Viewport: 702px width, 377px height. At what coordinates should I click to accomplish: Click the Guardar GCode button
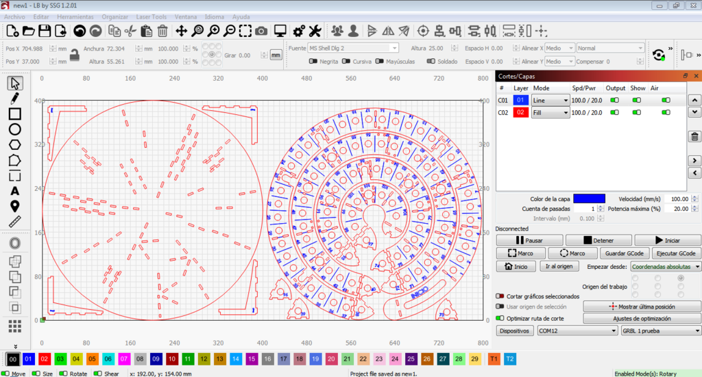[607, 253]
